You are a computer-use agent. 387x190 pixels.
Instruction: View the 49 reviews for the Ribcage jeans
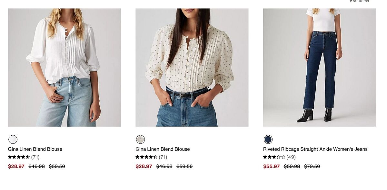[x=291, y=157]
